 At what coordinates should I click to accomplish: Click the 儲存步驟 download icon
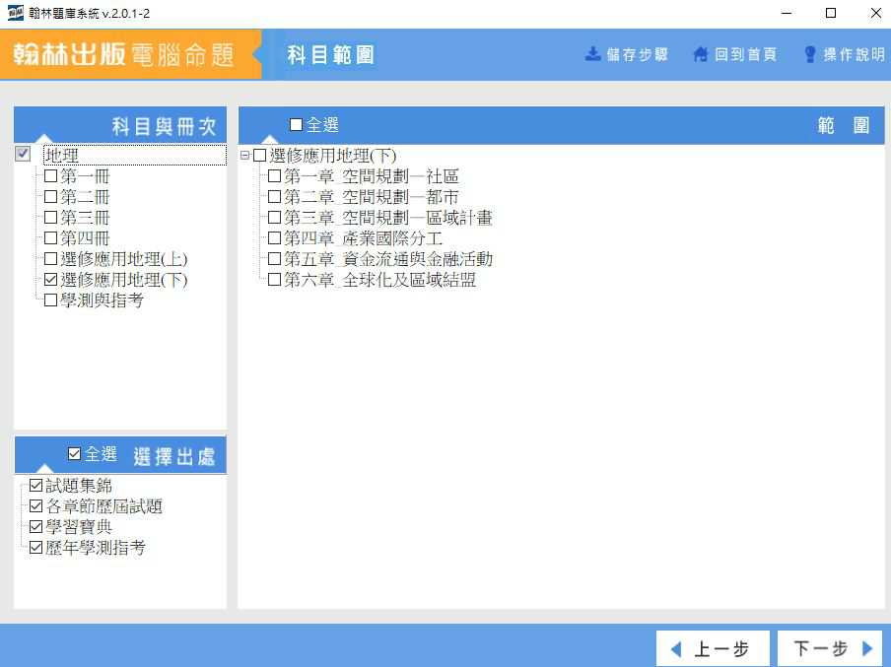(592, 54)
